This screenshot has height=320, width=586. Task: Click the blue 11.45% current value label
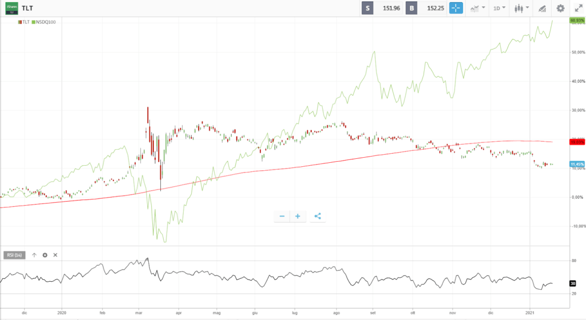(x=577, y=164)
